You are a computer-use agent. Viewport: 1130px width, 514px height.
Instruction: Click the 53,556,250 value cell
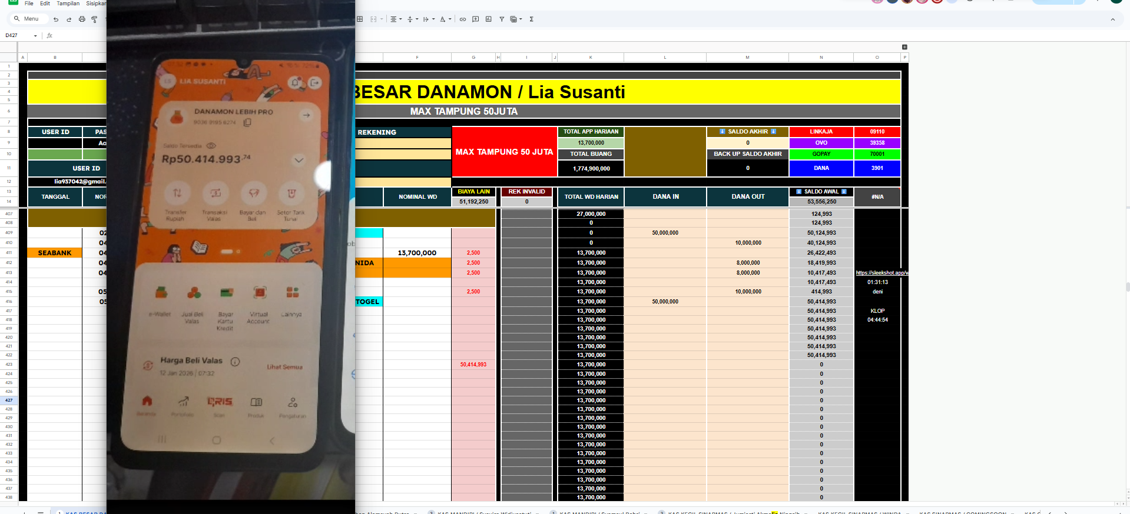click(x=821, y=202)
